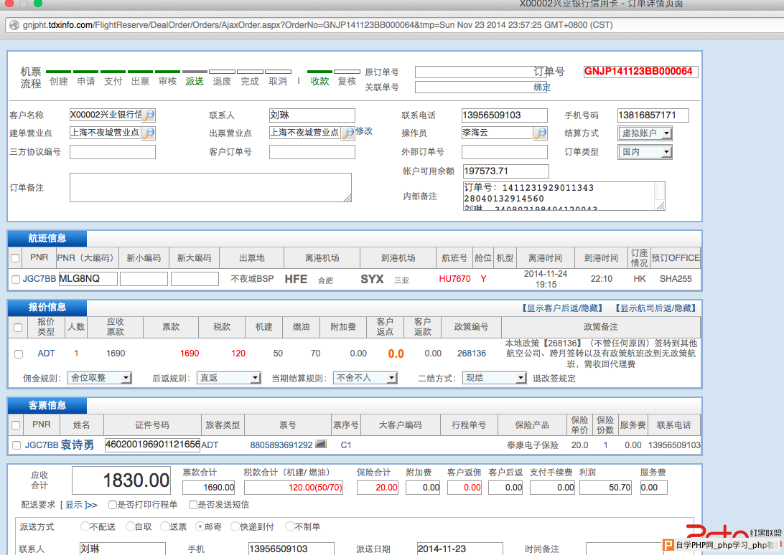Enable 是否打印行程单 checkbox
This screenshot has height=555, width=784.
(112, 505)
